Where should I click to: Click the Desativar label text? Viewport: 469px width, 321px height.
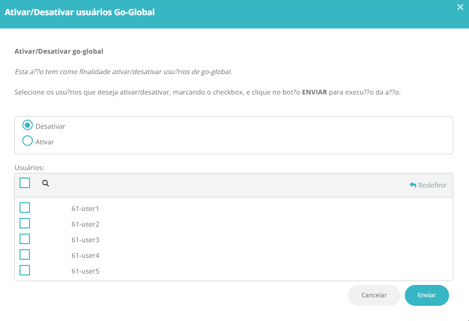pos(50,126)
